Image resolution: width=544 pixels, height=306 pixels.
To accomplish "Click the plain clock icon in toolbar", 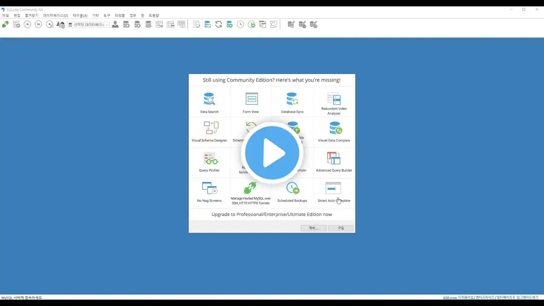I will click(x=241, y=25).
